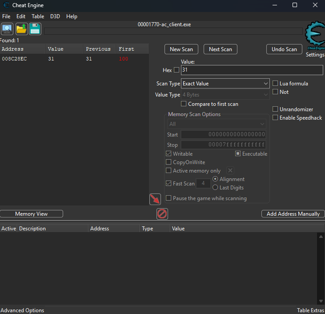This screenshot has height=314, width=325.
Task: Click the open folder icon in toolbar
Action: pos(21,29)
